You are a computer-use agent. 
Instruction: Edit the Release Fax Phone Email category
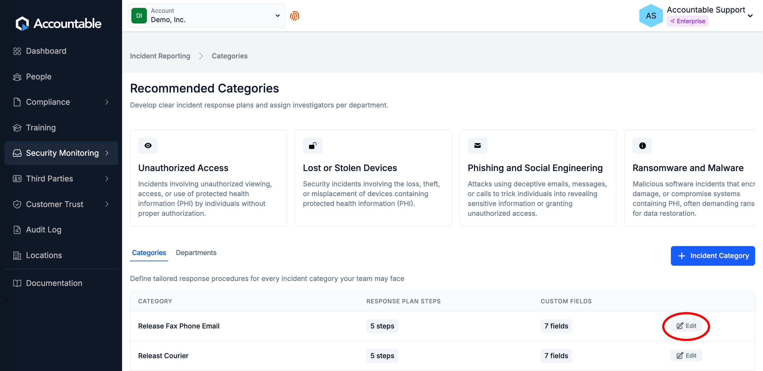point(686,326)
